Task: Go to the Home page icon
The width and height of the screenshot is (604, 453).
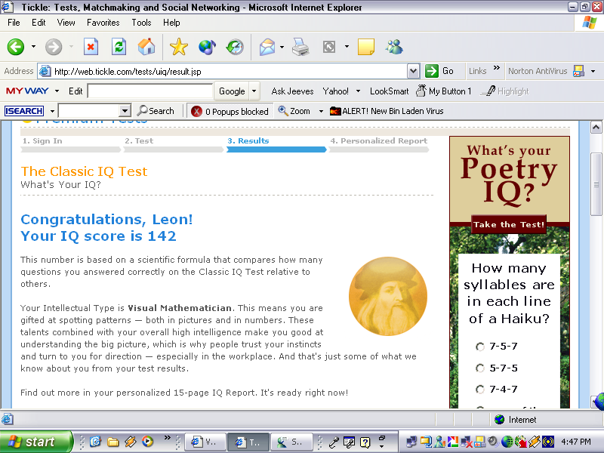Action: click(146, 47)
